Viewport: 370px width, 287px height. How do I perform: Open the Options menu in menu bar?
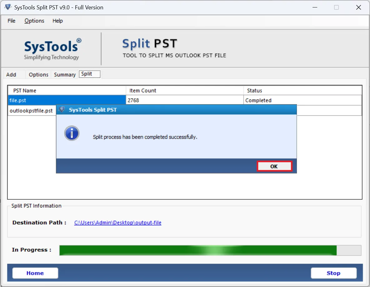tap(34, 21)
